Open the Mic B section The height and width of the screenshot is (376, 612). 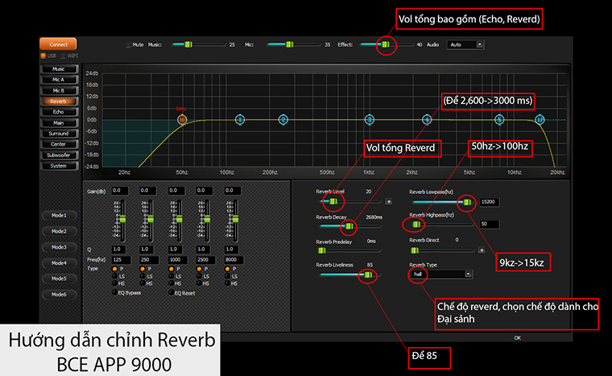point(59,91)
